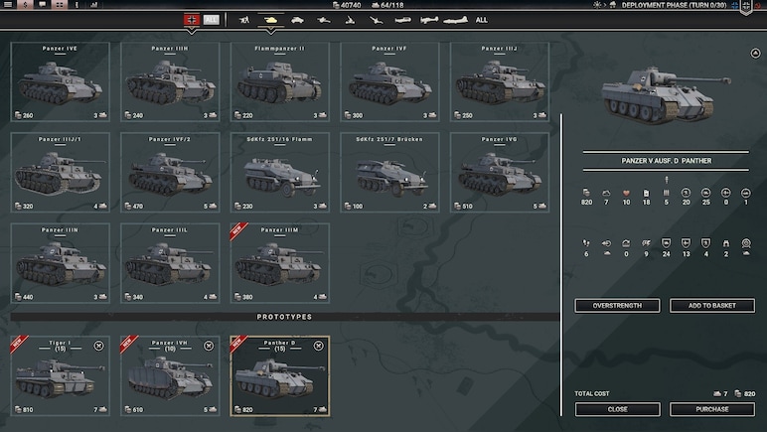Click the ADD TO BASKET button

coord(712,306)
